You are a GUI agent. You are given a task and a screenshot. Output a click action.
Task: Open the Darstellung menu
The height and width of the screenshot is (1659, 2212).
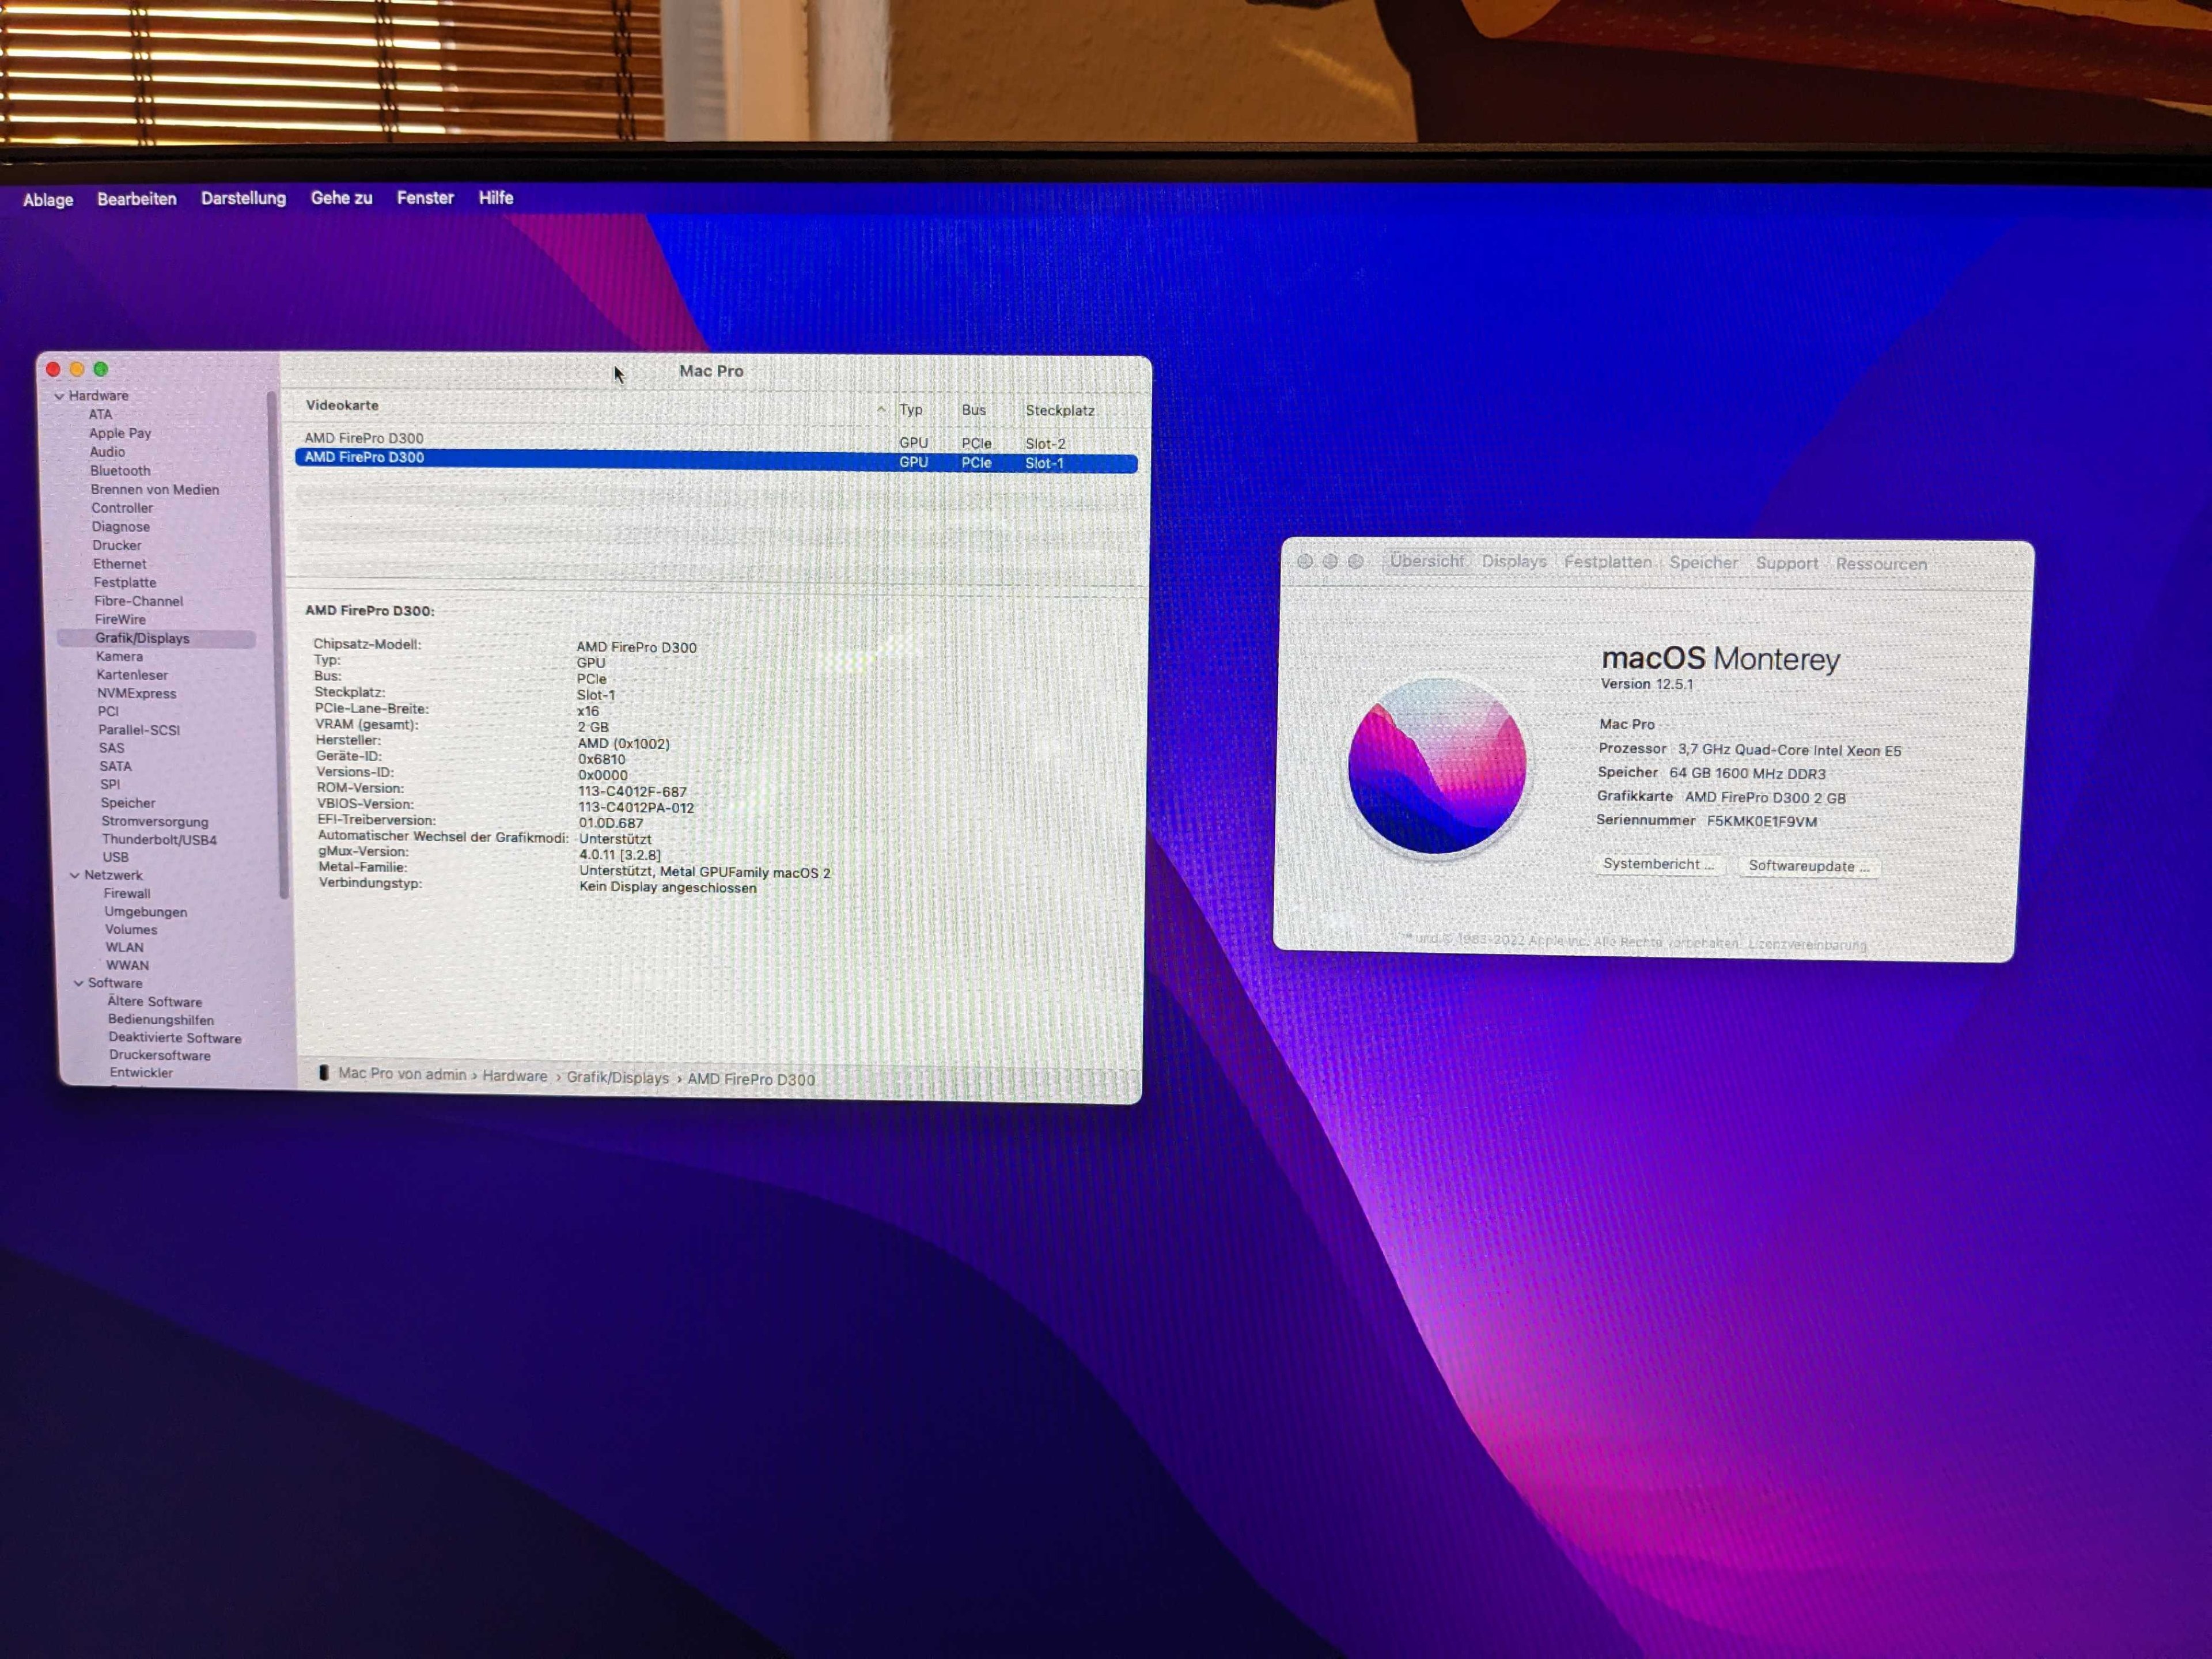(x=243, y=198)
